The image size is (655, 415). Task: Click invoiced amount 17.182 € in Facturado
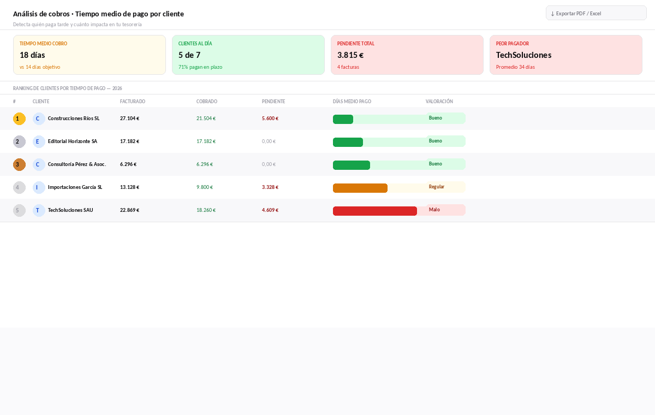click(x=129, y=141)
